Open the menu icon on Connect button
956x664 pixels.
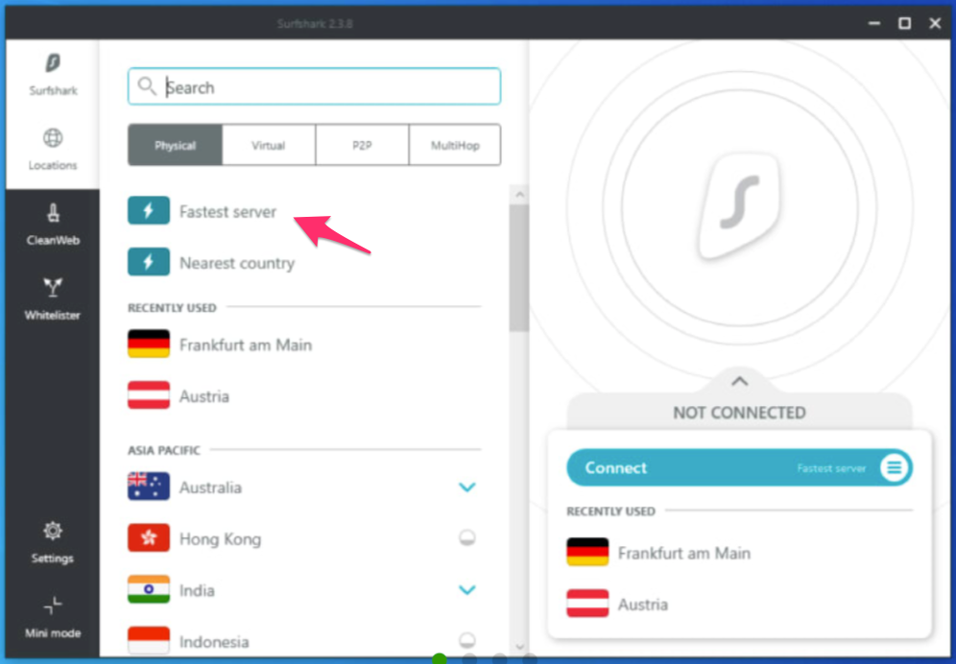[x=894, y=468]
